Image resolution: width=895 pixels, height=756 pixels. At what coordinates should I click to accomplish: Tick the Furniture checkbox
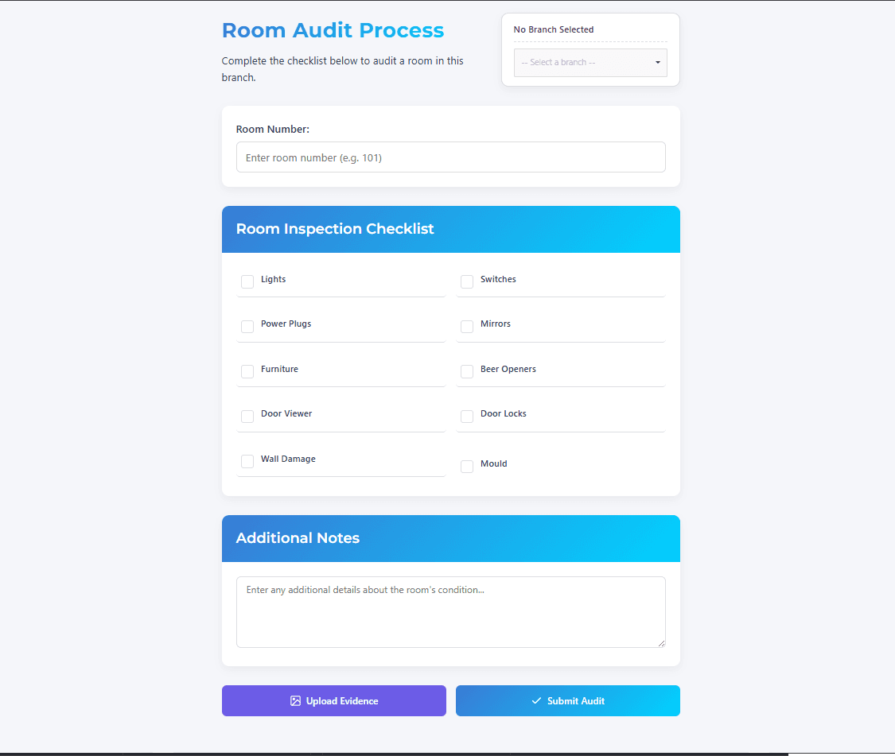[x=247, y=371]
